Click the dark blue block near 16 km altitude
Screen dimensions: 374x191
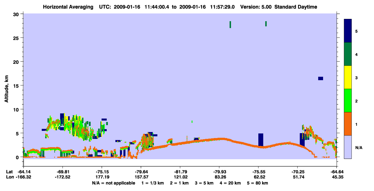pyautogui.click(x=320, y=78)
